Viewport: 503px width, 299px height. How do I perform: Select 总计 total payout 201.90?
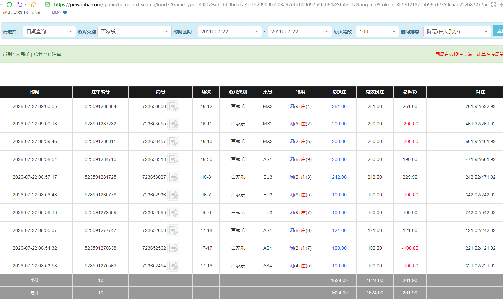(410, 293)
